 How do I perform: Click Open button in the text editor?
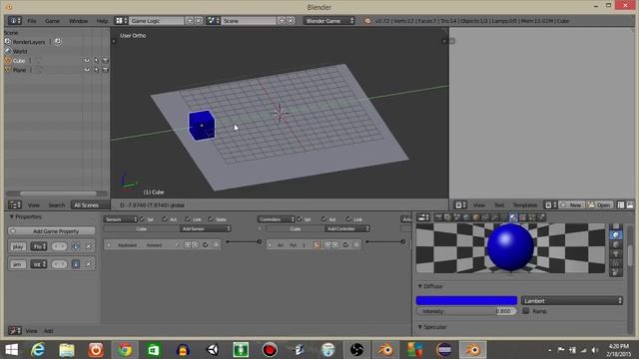[599, 205]
